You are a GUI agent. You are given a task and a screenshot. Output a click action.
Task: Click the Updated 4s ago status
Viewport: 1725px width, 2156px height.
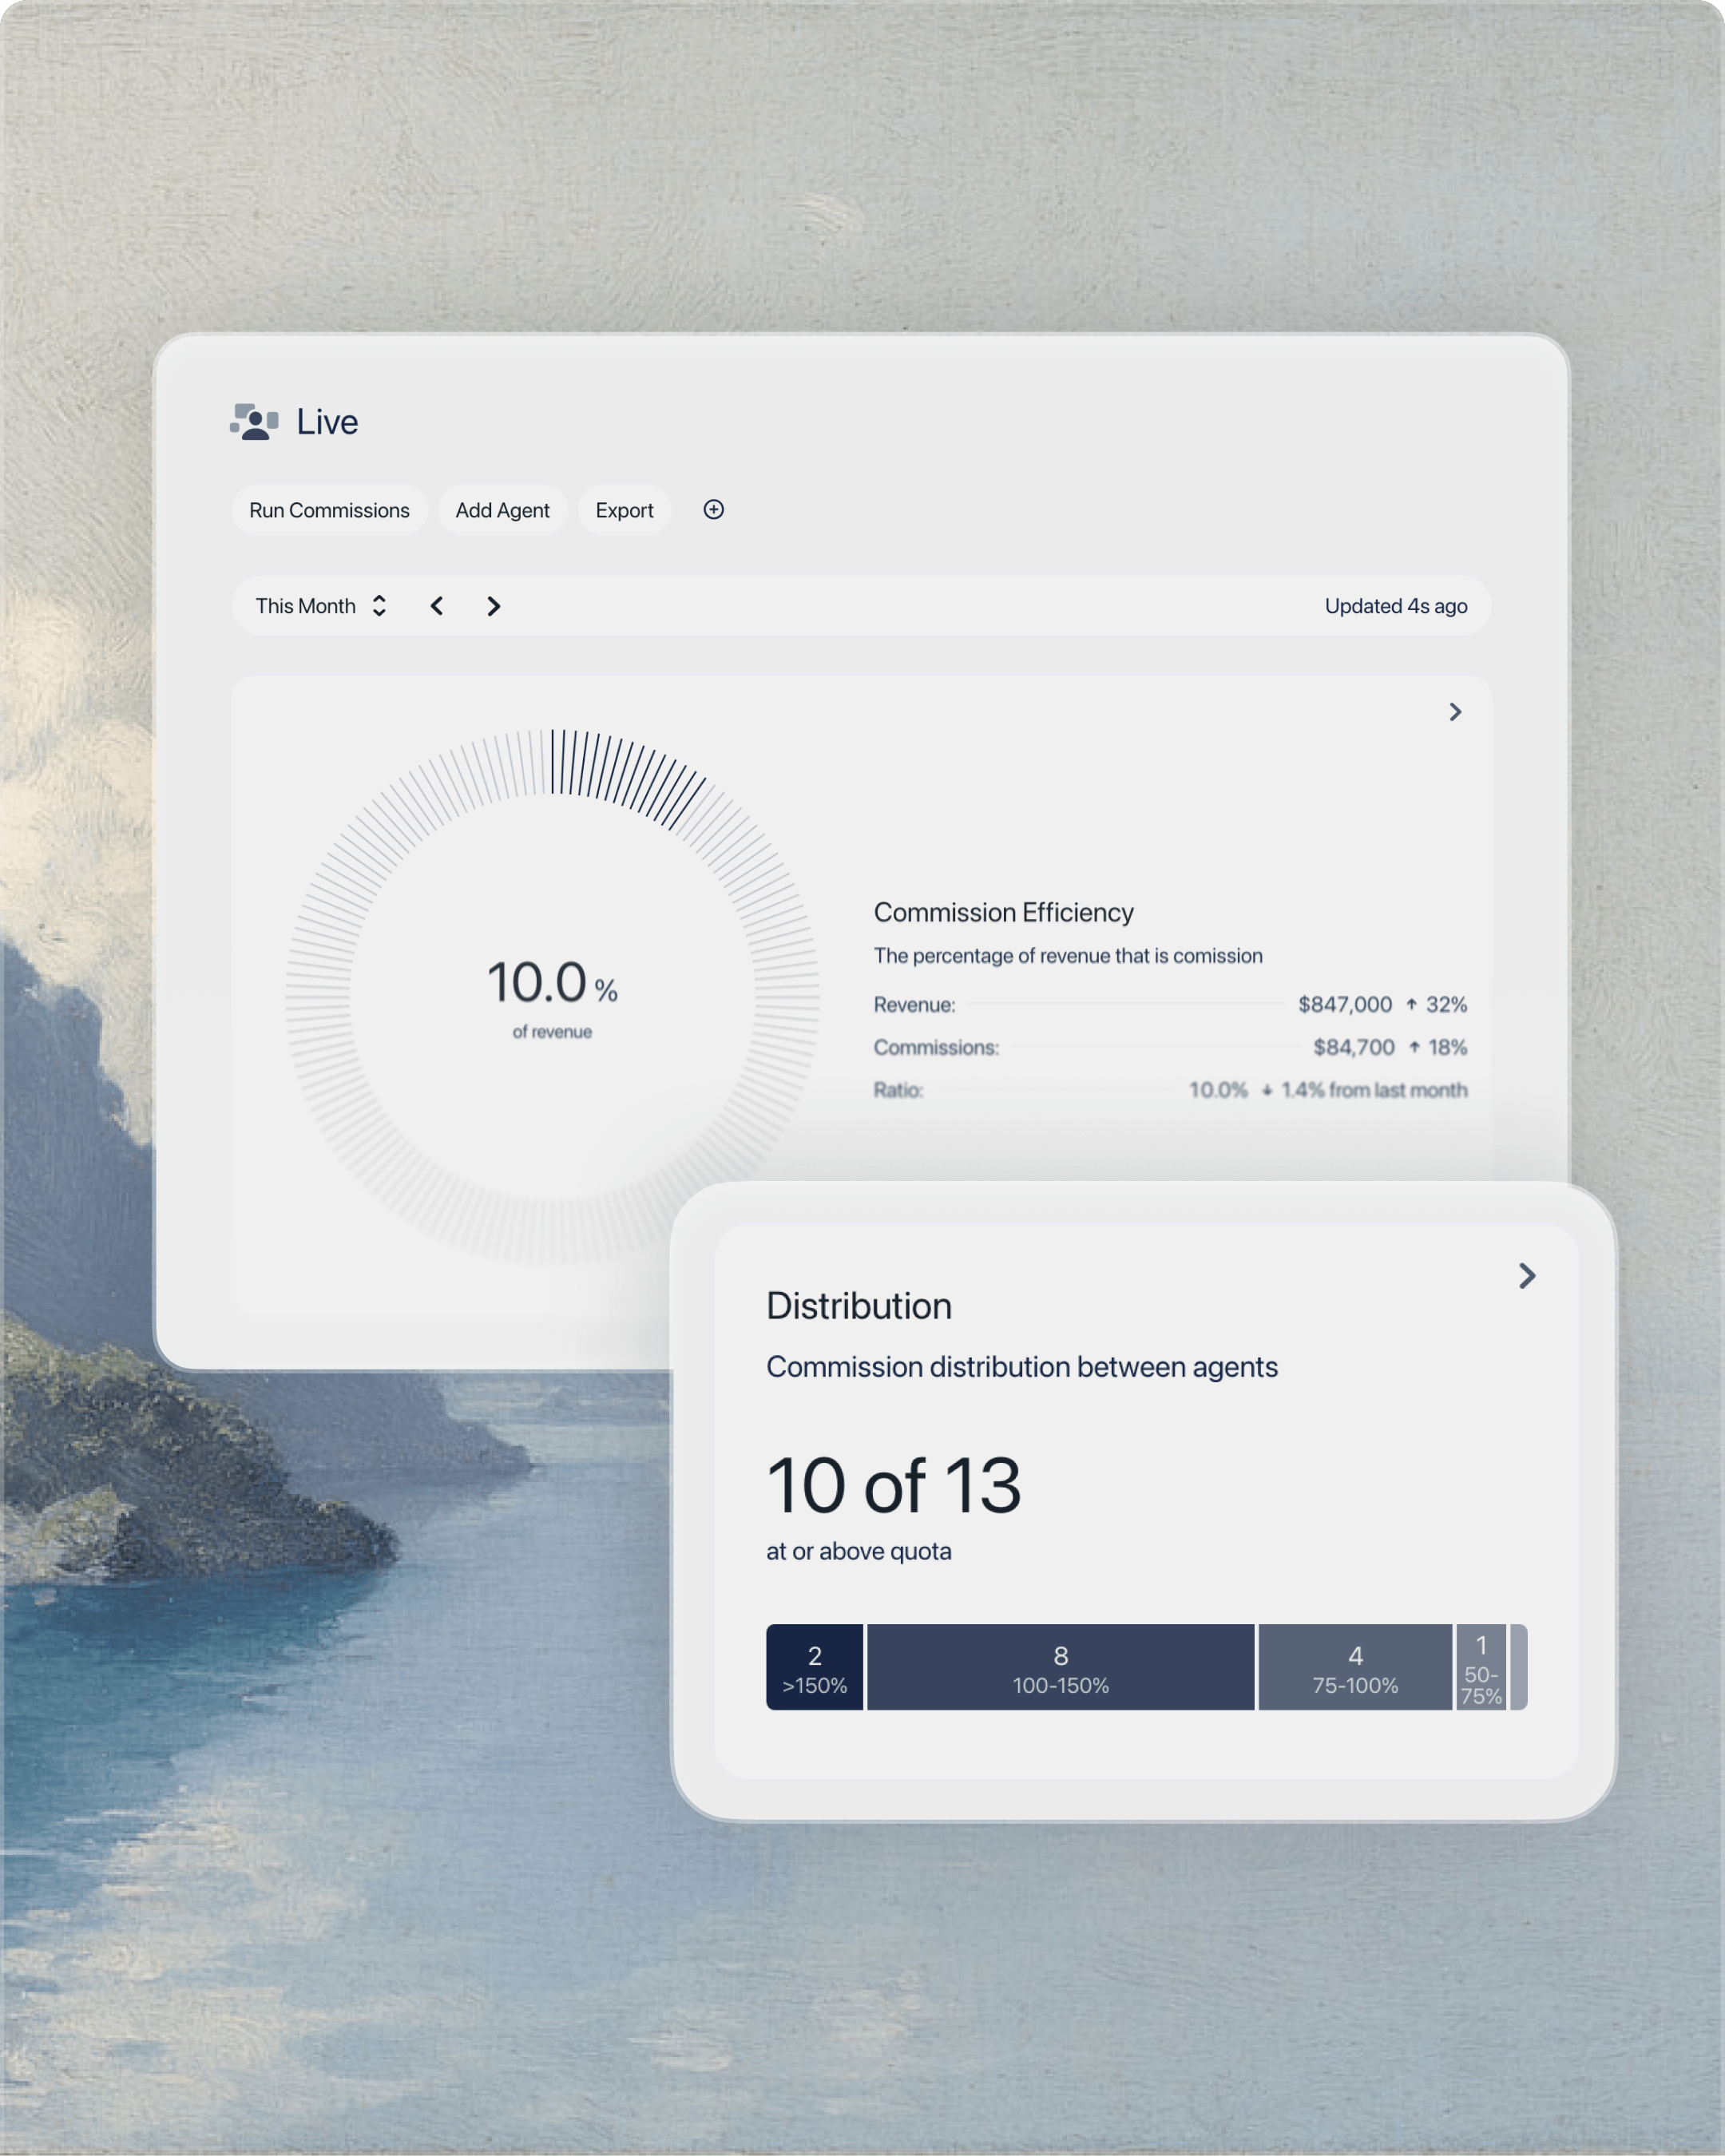point(1395,606)
